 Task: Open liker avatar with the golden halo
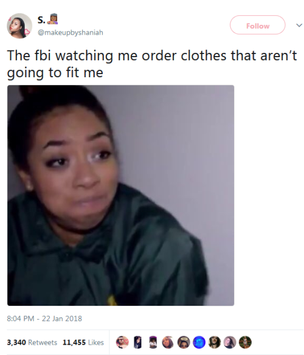tap(184, 342)
